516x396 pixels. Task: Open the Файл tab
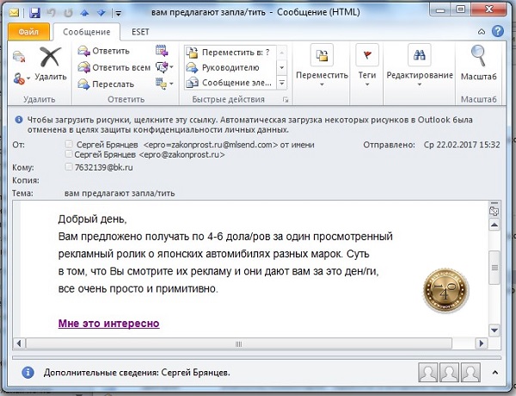point(28,32)
